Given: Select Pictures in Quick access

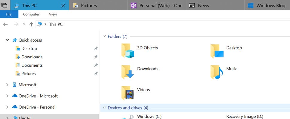Looking at the screenshot, I should [28, 73].
